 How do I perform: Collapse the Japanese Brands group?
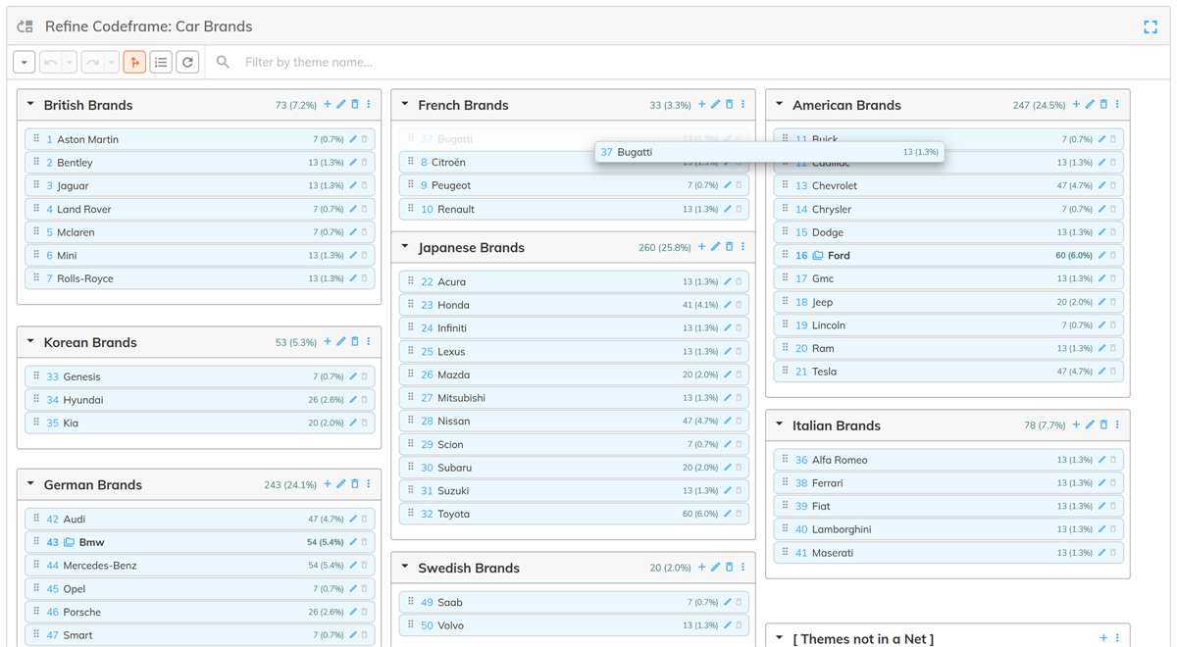tap(405, 247)
